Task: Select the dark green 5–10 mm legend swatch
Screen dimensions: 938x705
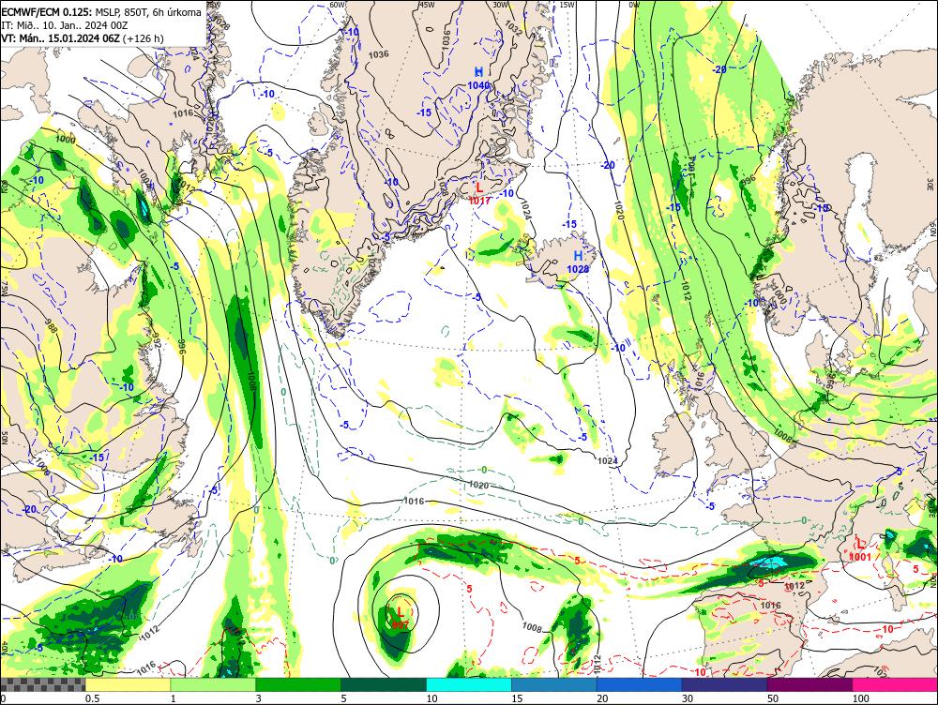Action: [x=384, y=684]
